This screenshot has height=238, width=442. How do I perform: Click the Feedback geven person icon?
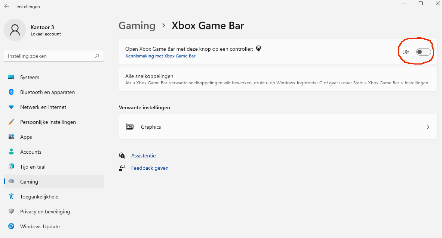pos(122,168)
